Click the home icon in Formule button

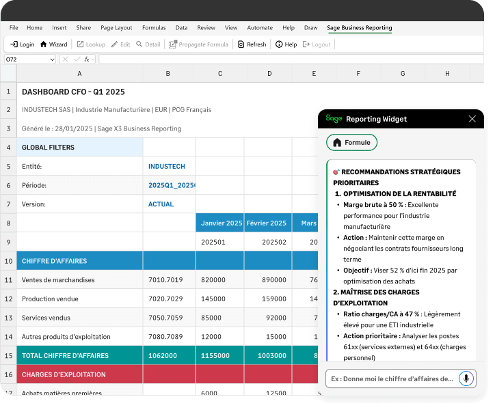click(337, 143)
